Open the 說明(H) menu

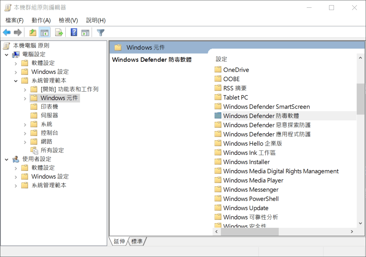(x=96, y=20)
